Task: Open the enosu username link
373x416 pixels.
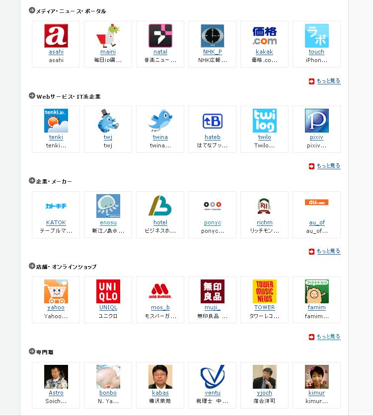Action: pos(108,222)
